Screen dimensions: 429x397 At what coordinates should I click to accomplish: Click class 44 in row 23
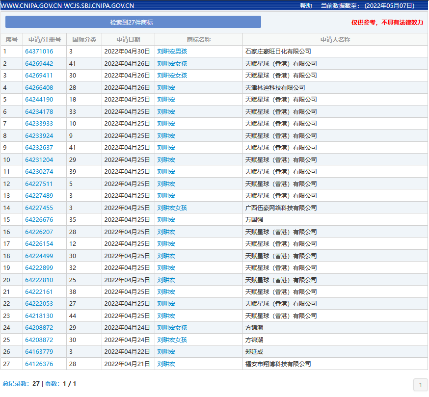[x=73, y=316]
